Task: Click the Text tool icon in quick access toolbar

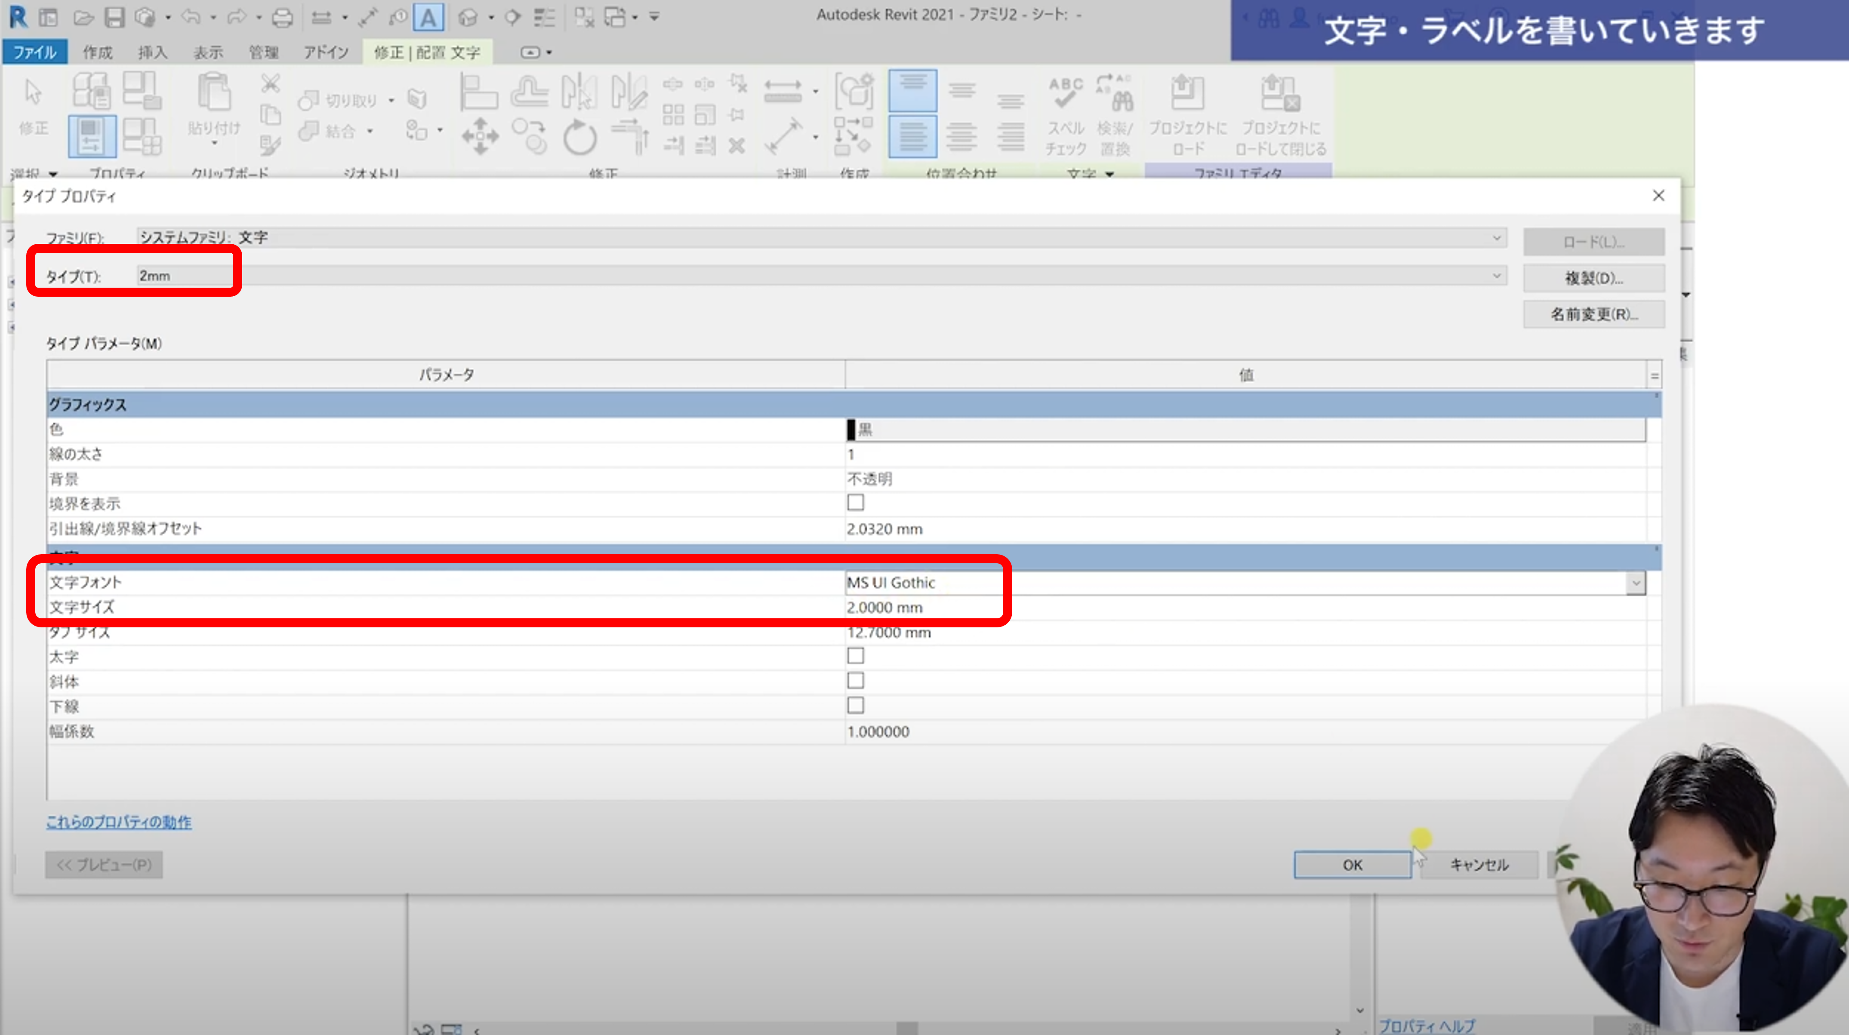Action: [x=428, y=17]
